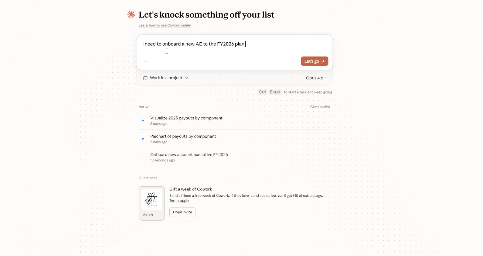
Task: Click the Terms apply link
Action: [179, 200]
